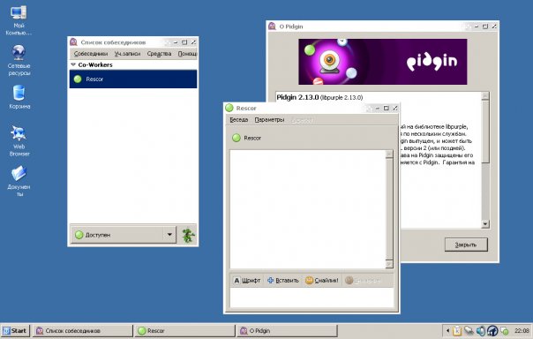
Task: Open the Собеседники menu
Action: [91, 54]
